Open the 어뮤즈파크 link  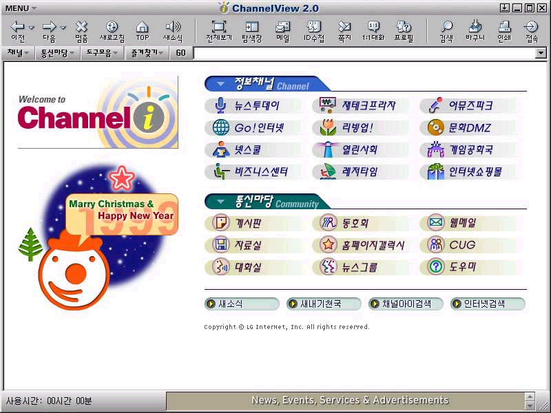(470, 105)
